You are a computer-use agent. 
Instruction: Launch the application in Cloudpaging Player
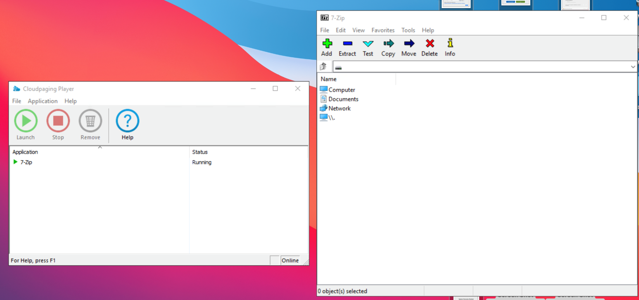(26, 125)
